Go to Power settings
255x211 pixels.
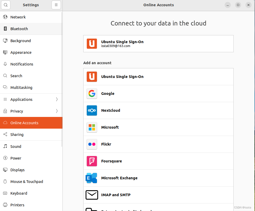31,158
